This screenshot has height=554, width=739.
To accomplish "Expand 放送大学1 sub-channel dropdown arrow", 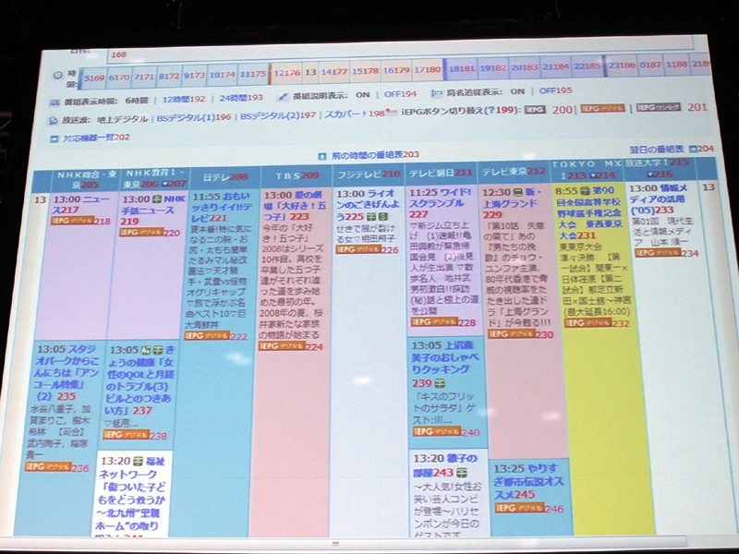I will (x=650, y=174).
